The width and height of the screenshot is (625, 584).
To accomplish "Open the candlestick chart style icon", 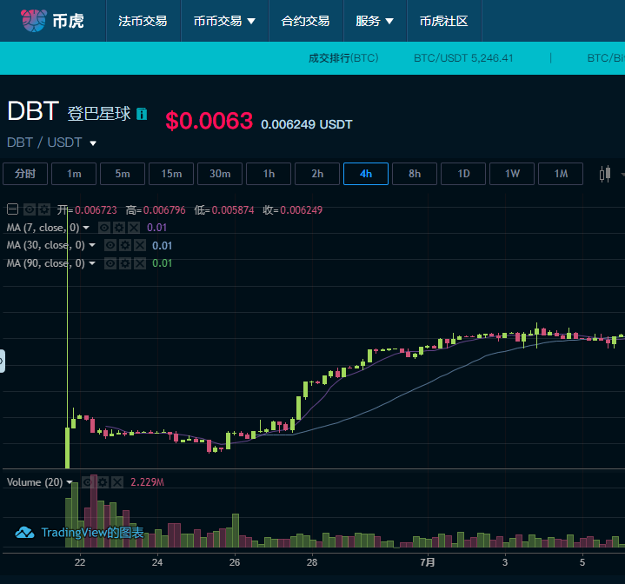I will (x=605, y=174).
